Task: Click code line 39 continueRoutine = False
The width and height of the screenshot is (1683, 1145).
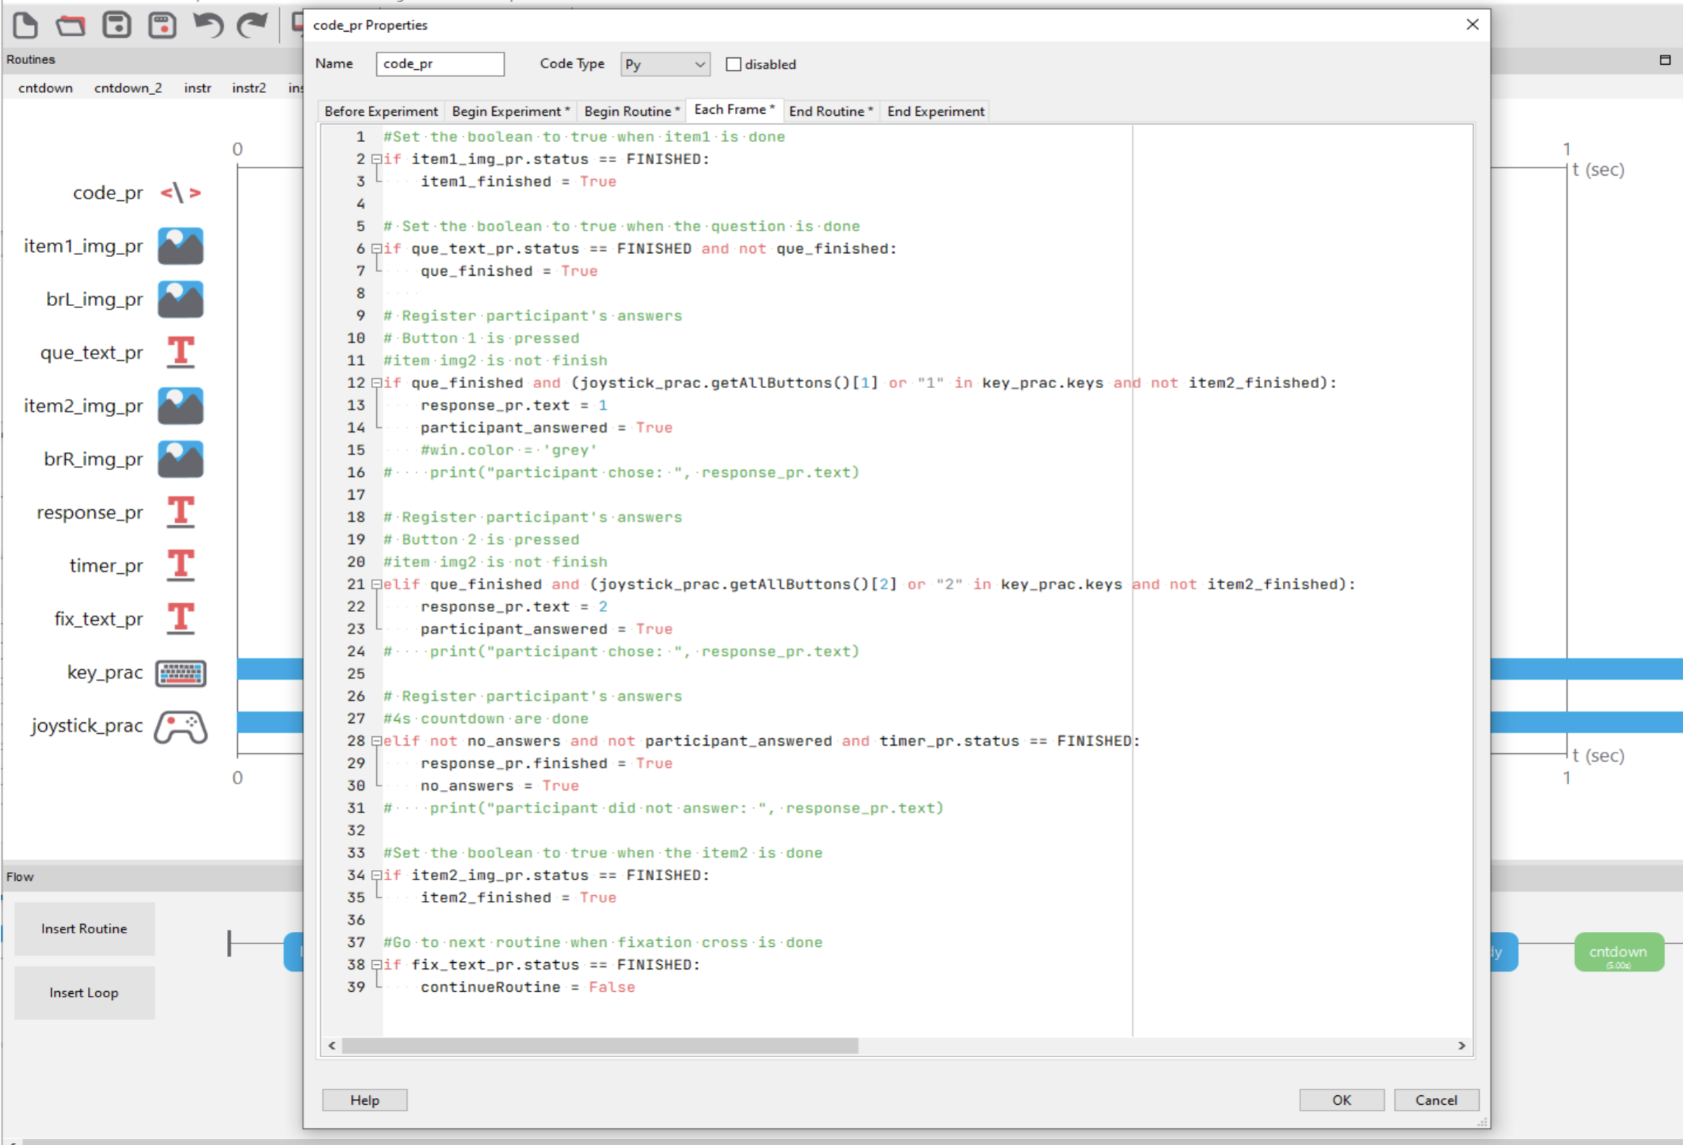Action: [527, 987]
